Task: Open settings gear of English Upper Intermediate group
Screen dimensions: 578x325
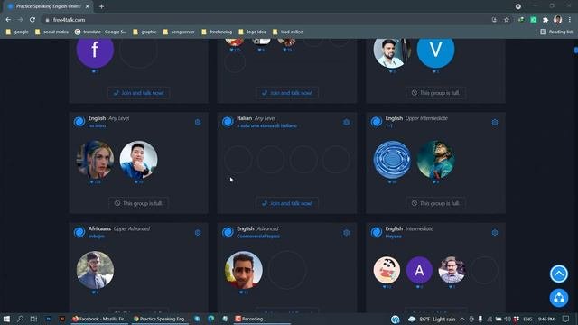Action: [x=495, y=122]
